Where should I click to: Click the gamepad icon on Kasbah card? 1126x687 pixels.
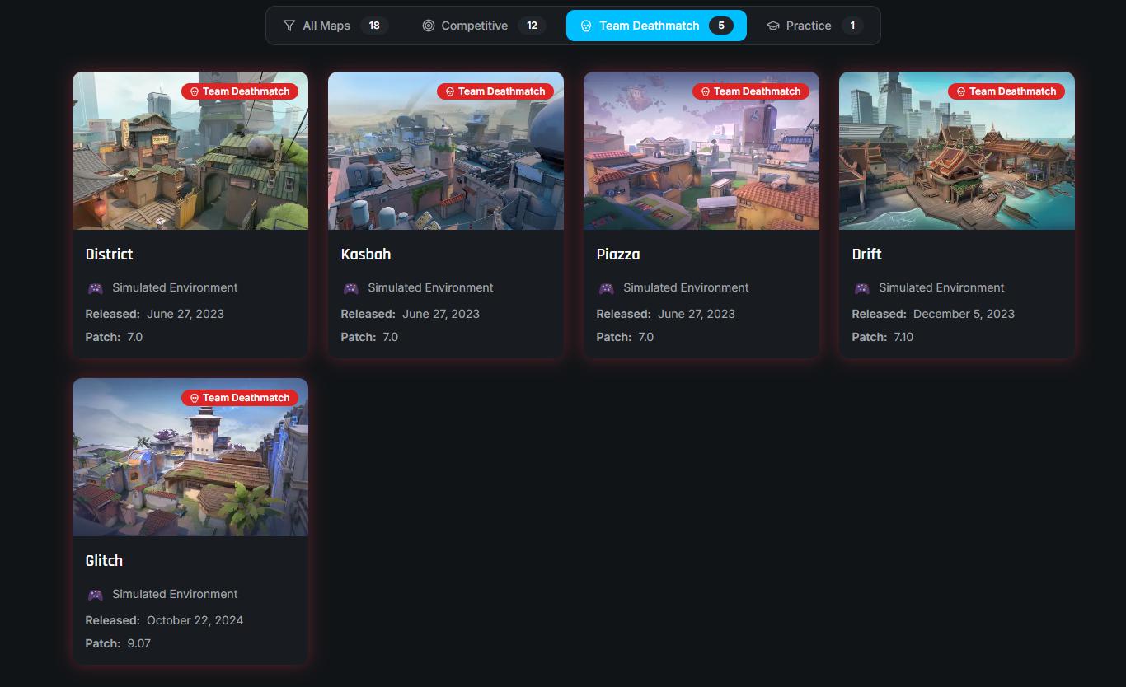click(x=351, y=288)
